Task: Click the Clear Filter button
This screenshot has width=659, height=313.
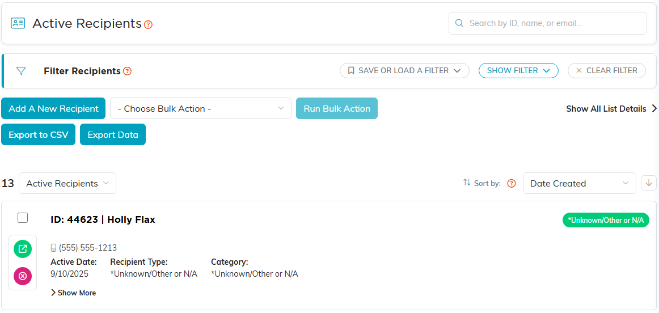Action: [606, 70]
